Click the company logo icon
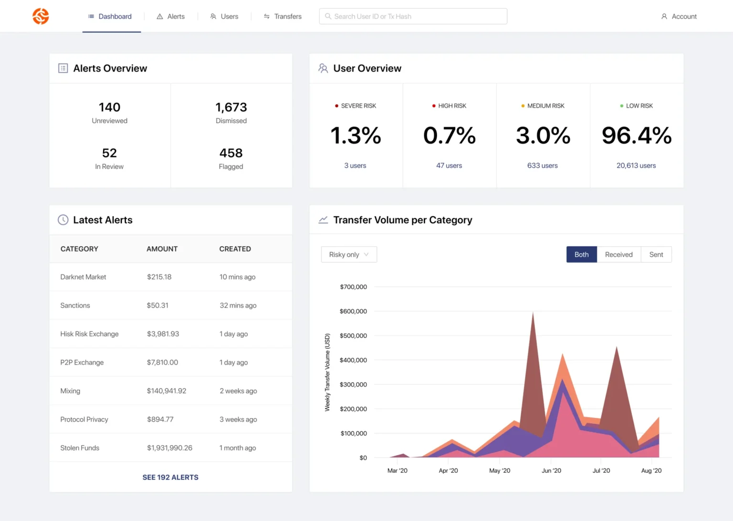The height and width of the screenshot is (521, 733). [x=41, y=16]
